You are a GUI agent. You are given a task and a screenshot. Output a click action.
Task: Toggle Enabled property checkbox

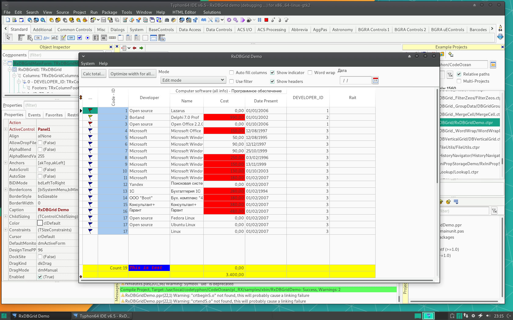40,277
